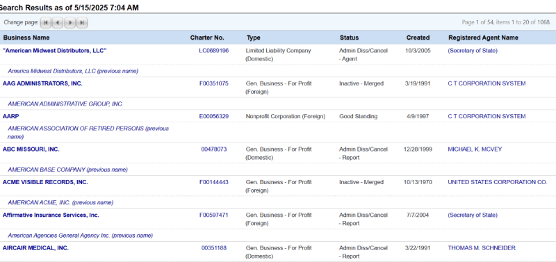Click AMERICAN ACME, INC. previous name
The image size is (556, 262).
(60, 203)
